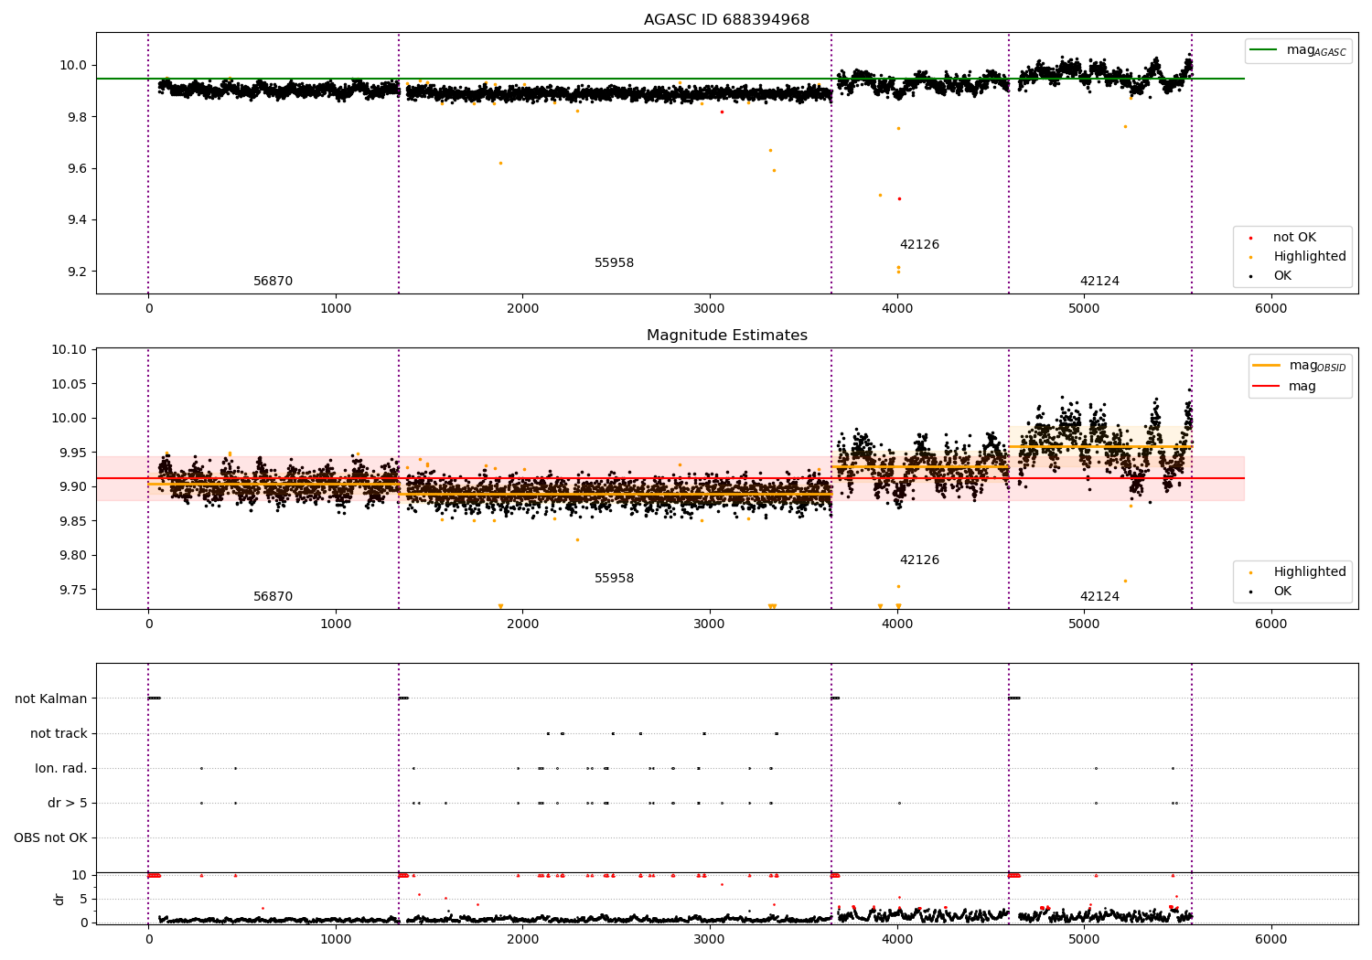Click y-axis tick 9.80 in Magnitude Estimates plot

pyautogui.click(x=73, y=556)
